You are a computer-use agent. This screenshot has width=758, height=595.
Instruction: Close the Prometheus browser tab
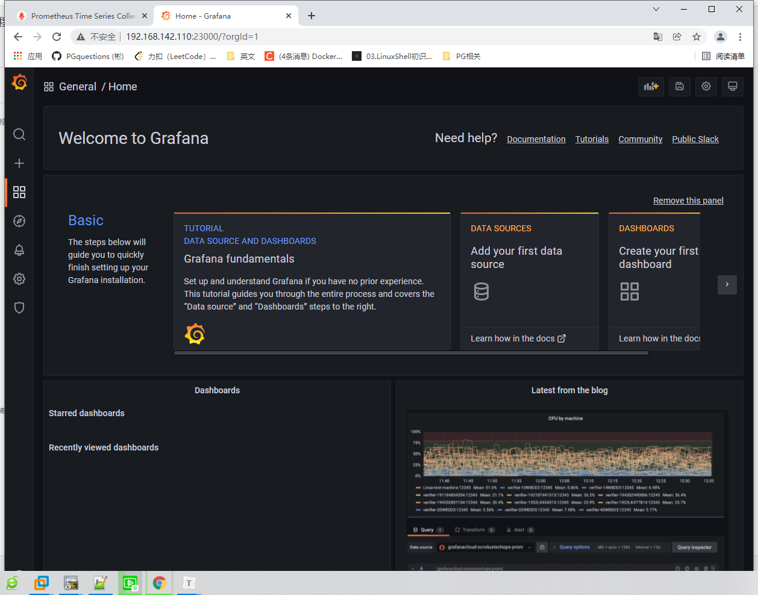(x=145, y=16)
